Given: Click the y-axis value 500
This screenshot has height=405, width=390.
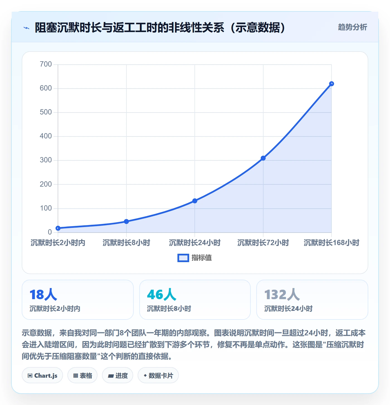Looking at the screenshot, I should (46, 112).
